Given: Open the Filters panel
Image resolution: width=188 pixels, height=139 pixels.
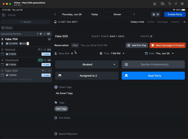Looking at the screenshot, I should click(7, 28).
